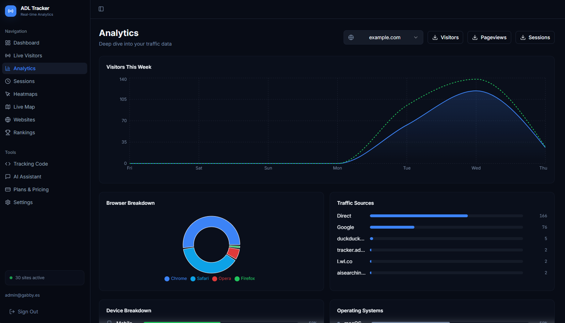
Task: Open Settings page
Action: tap(45, 202)
